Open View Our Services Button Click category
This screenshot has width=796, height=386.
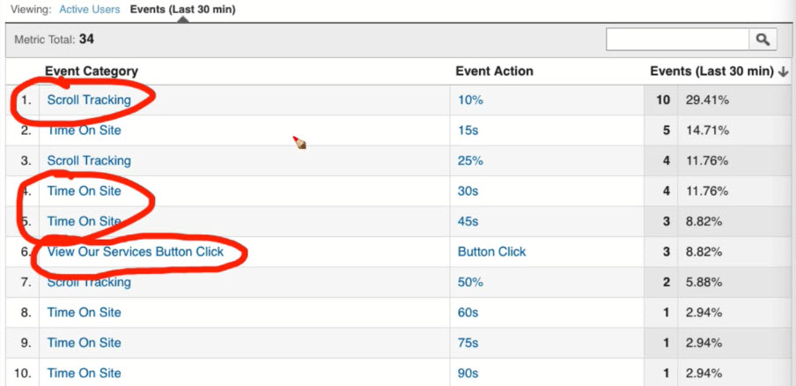pos(136,251)
